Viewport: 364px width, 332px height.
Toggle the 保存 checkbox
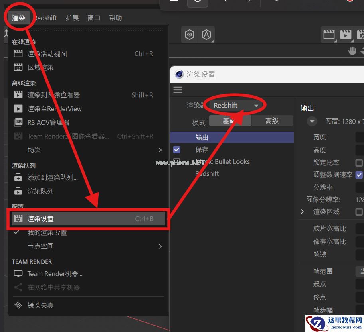pyautogui.click(x=177, y=150)
